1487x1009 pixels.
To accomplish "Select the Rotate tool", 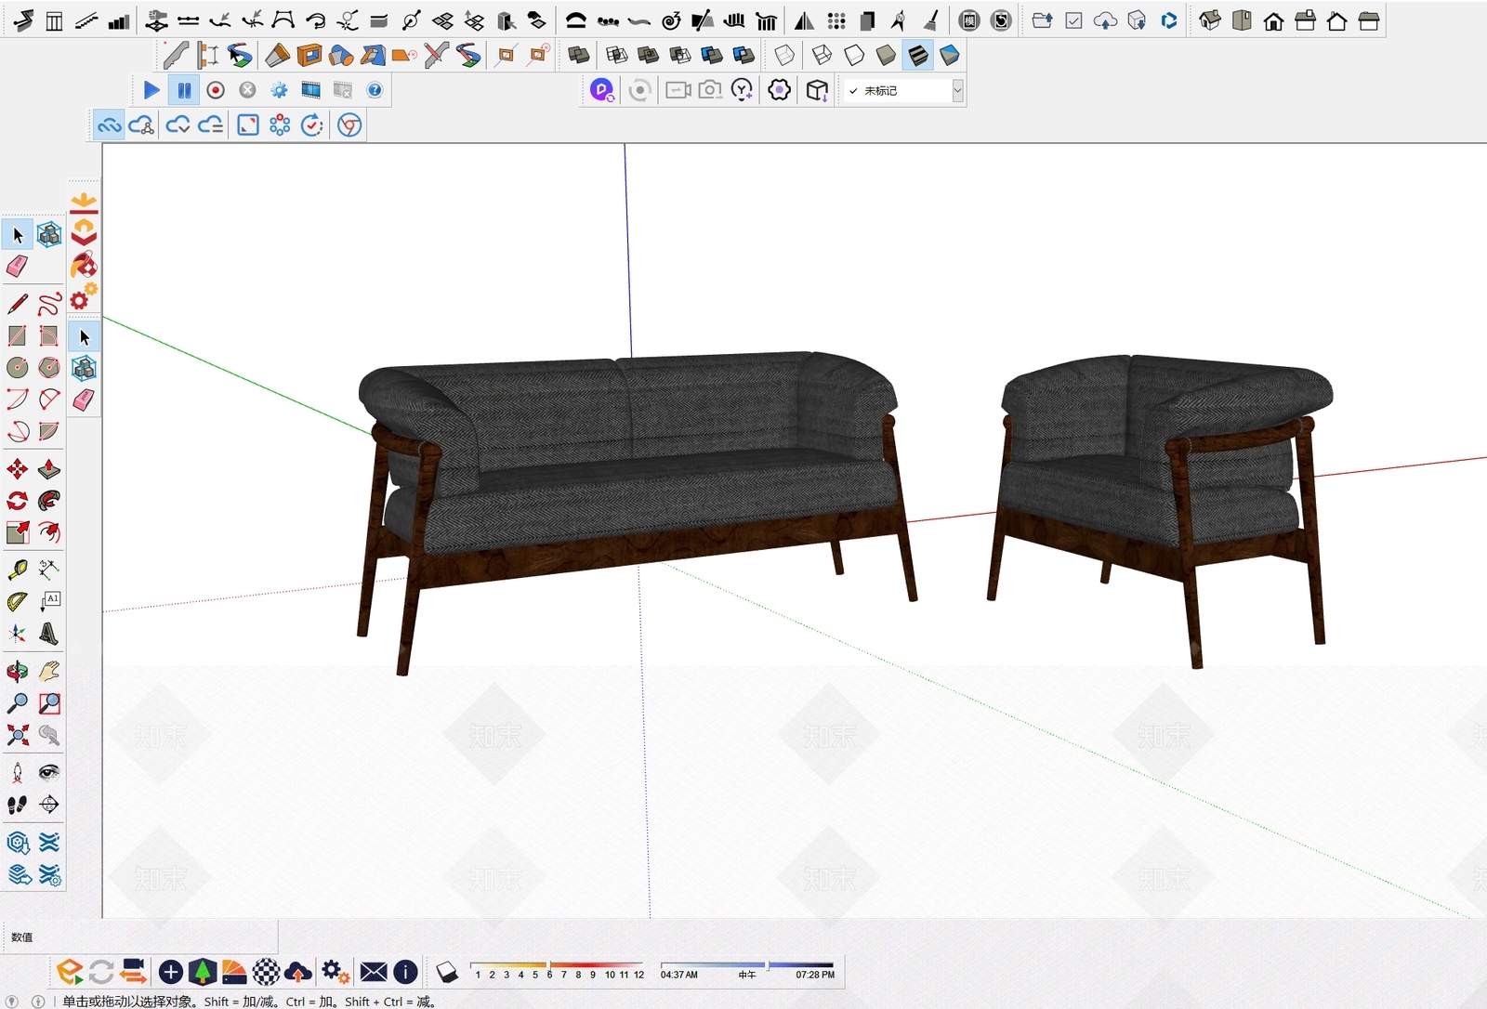I will point(18,501).
